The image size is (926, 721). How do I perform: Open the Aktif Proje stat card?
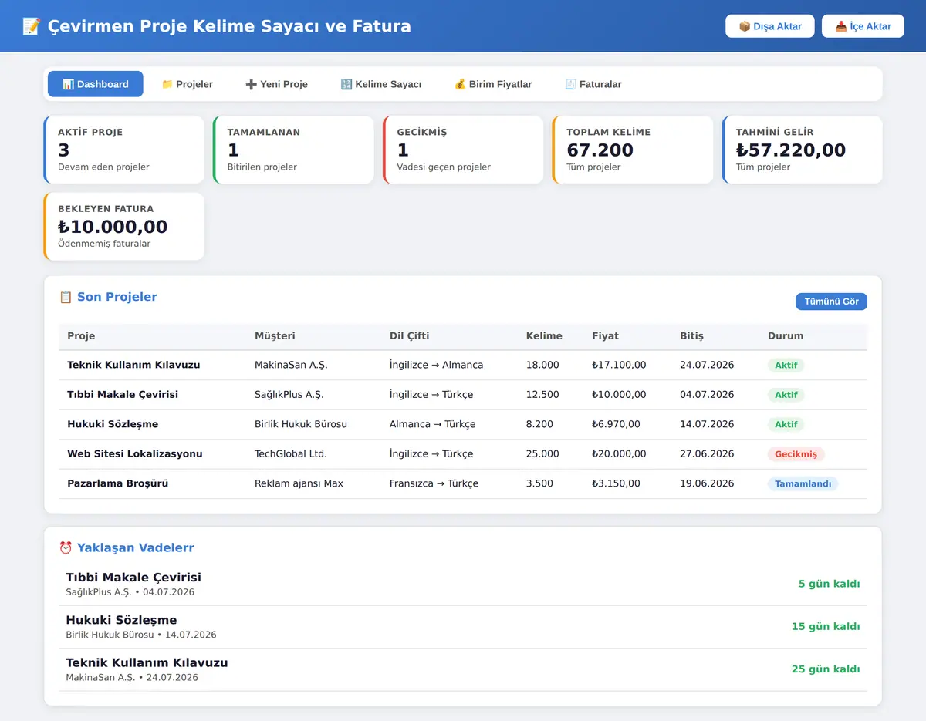123,150
